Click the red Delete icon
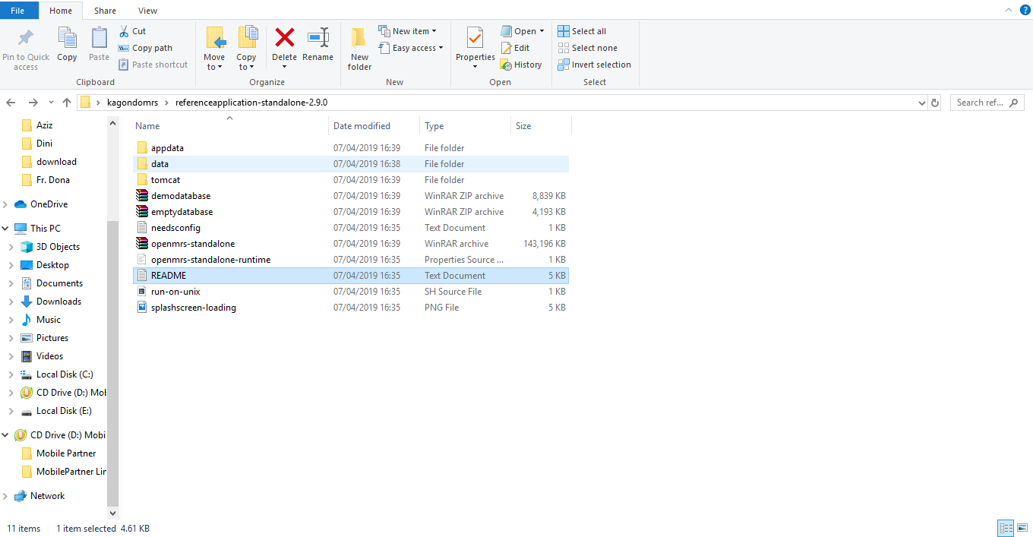Screen dimensions: 1033x537 [x=285, y=37]
